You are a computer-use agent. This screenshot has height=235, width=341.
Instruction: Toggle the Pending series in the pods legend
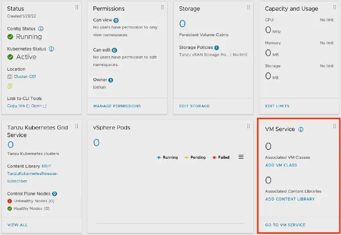tap(195, 158)
